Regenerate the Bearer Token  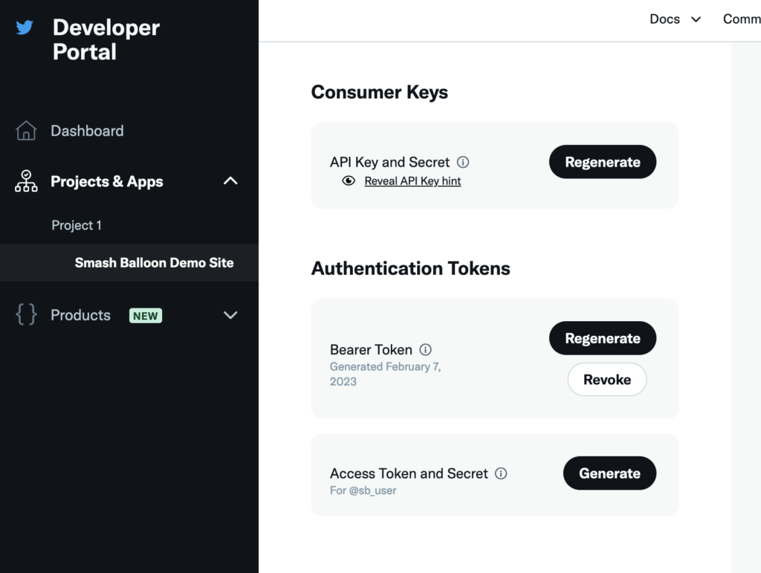602,337
